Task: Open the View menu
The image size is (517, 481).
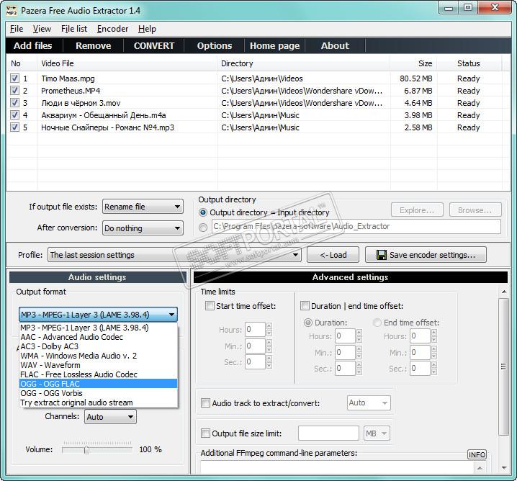Action: (42, 29)
